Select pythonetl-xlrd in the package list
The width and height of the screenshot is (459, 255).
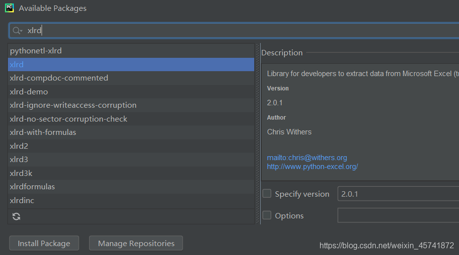pyautogui.click(x=131, y=50)
